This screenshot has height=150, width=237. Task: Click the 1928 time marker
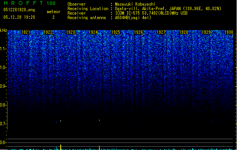[x=183, y=32]
